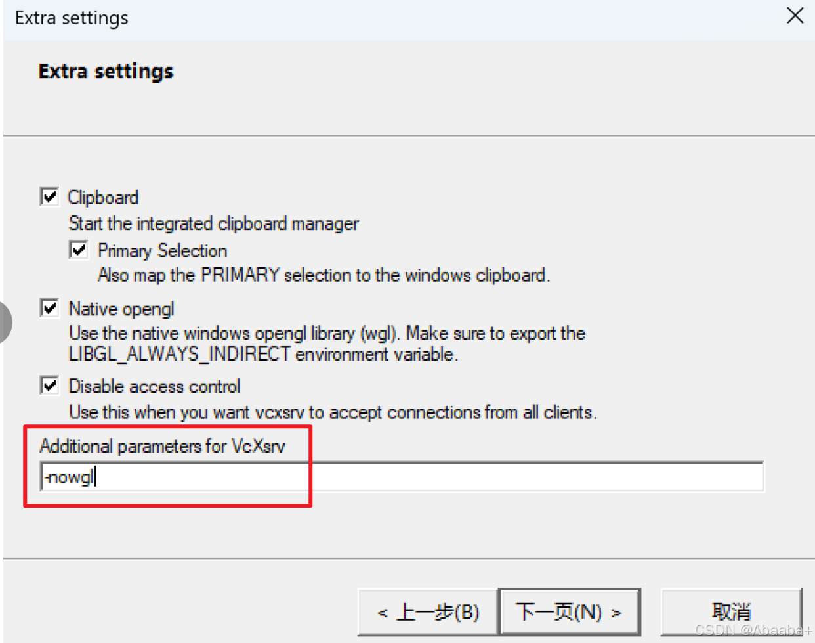Disable the Native opengl checkbox
Screen dimensions: 815x643
coord(50,308)
